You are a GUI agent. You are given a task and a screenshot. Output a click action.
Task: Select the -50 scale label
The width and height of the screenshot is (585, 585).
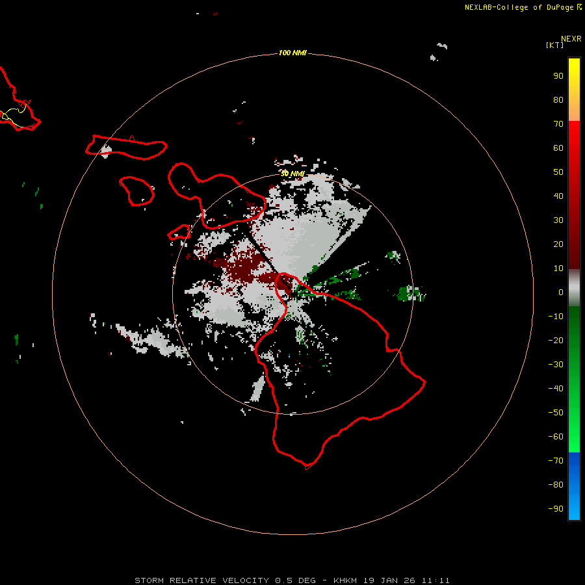(x=556, y=413)
